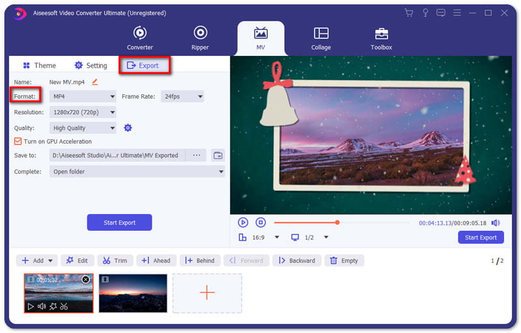Click the audio icon on first clip
This screenshot has width=521, height=333.
[x=42, y=306]
